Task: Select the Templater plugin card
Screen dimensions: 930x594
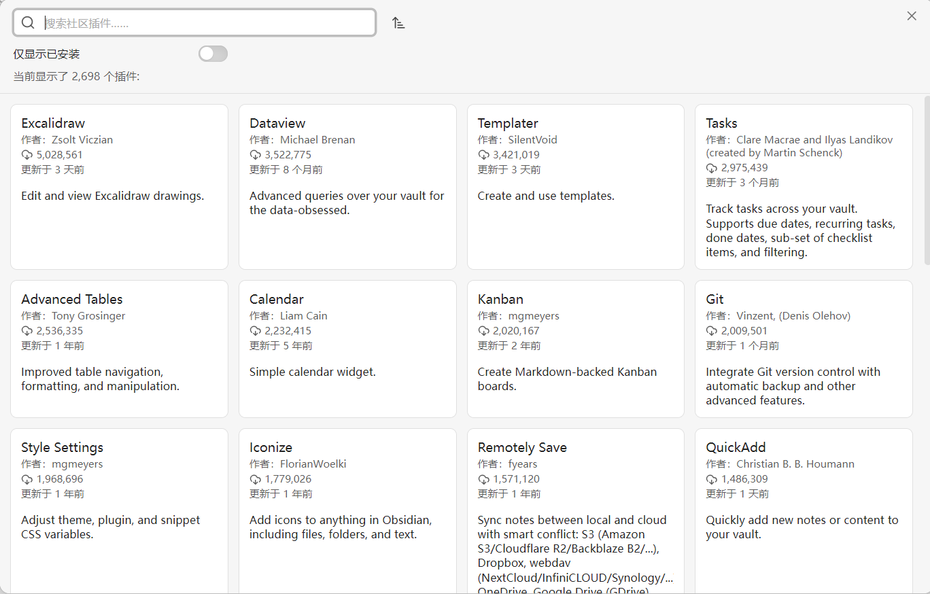Action: (x=575, y=187)
